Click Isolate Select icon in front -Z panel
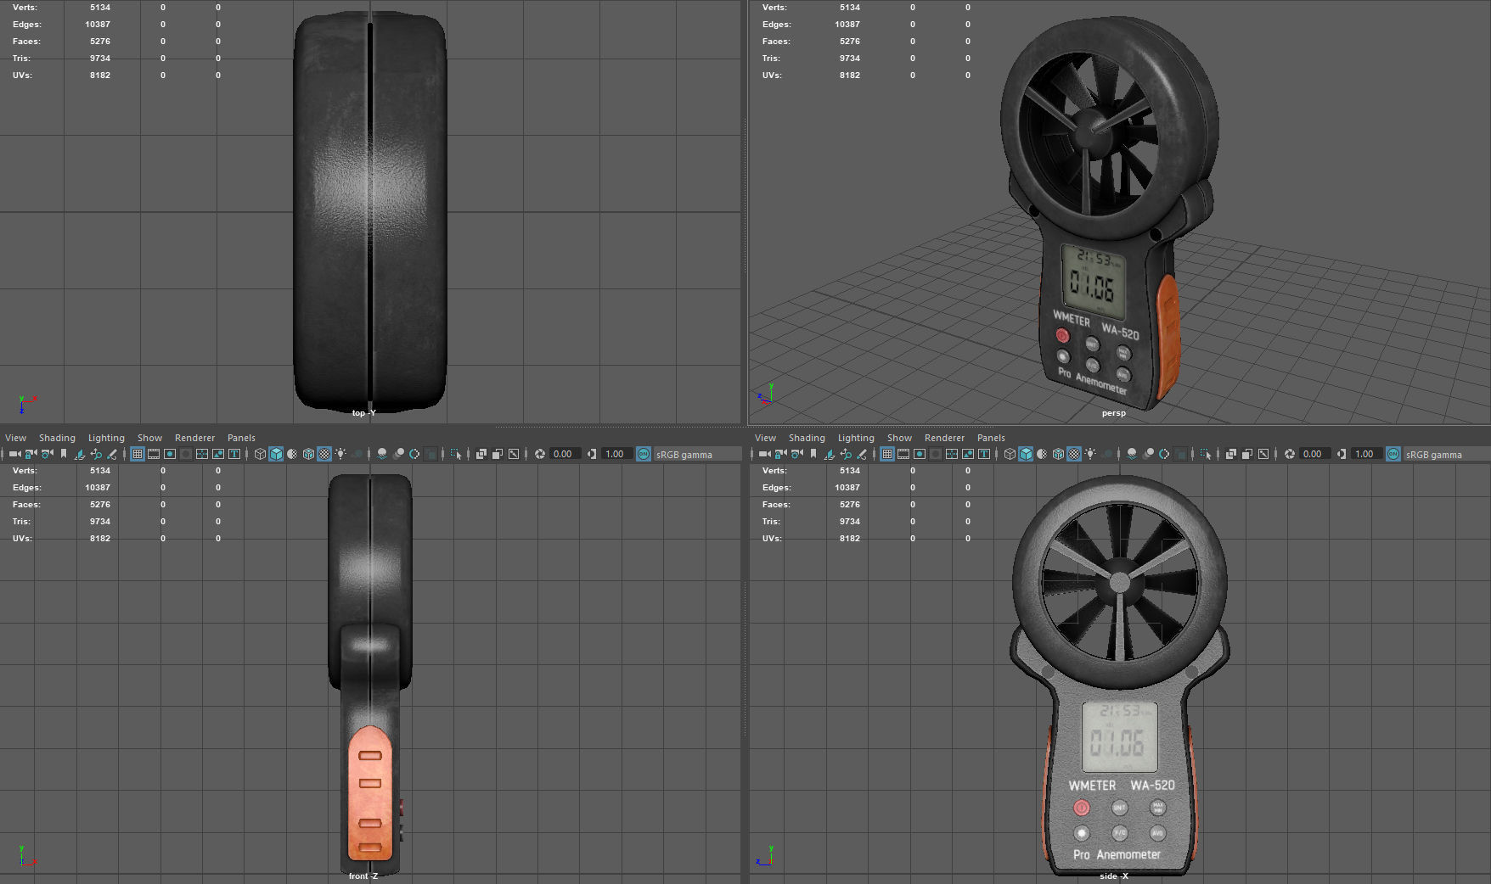1491x884 pixels. [x=456, y=454]
